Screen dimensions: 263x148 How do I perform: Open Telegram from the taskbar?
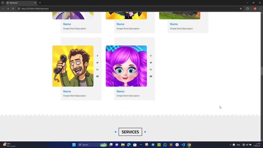153,145
